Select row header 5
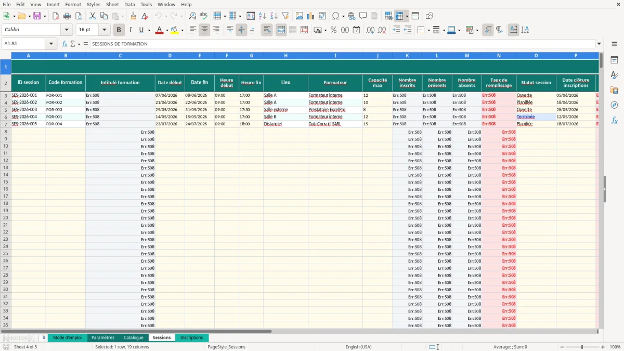Viewport: 624px width, 351px height. (6, 110)
